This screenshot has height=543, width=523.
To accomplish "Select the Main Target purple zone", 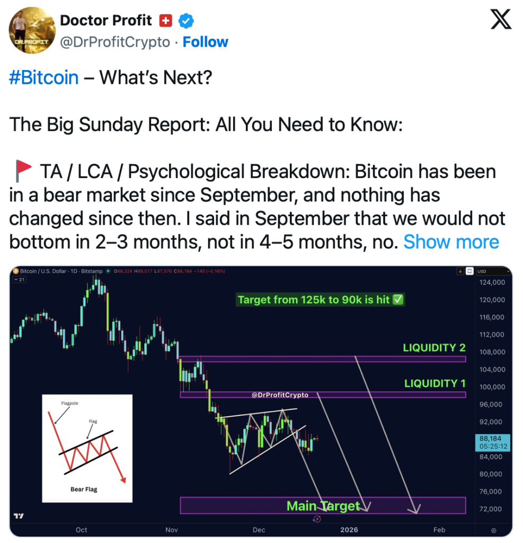I will (x=238, y=505).
